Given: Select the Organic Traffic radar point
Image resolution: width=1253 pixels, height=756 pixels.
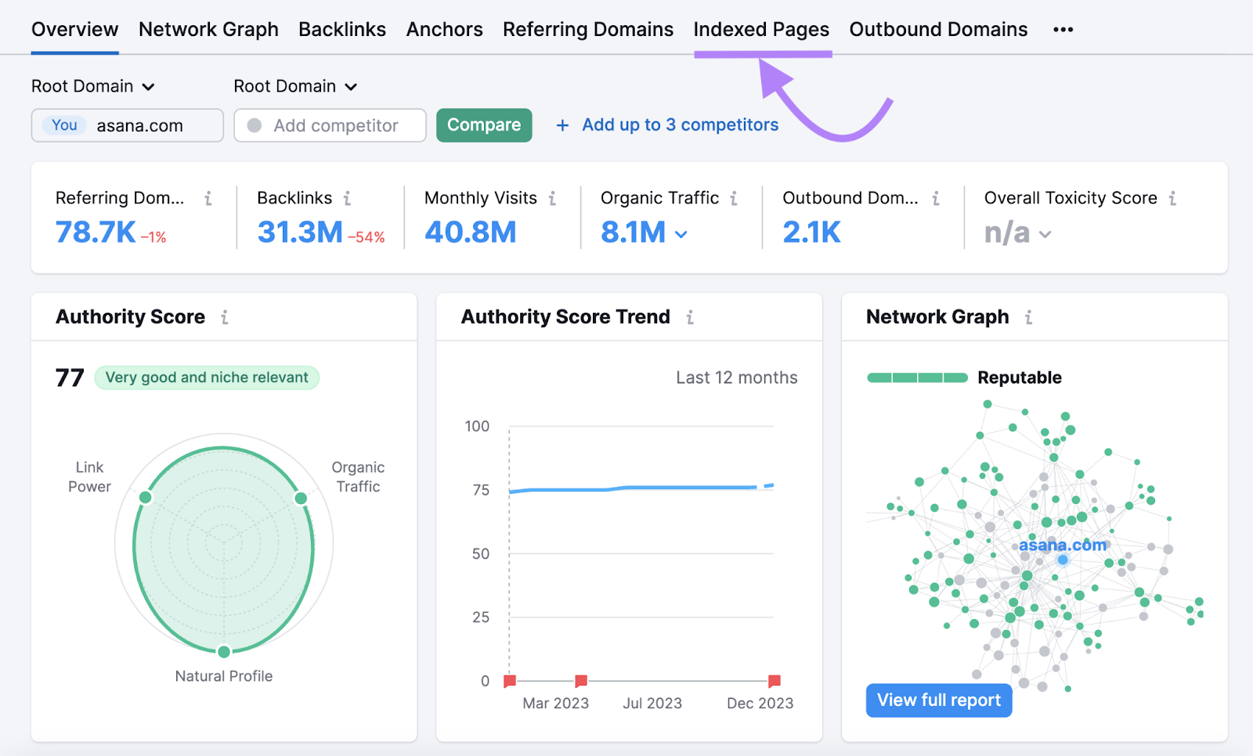Looking at the screenshot, I should click(x=301, y=498).
